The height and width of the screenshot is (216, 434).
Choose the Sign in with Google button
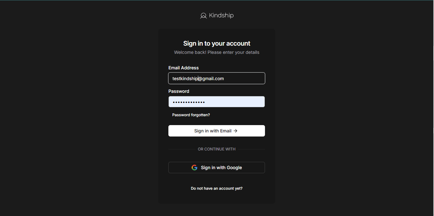click(217, 168)
